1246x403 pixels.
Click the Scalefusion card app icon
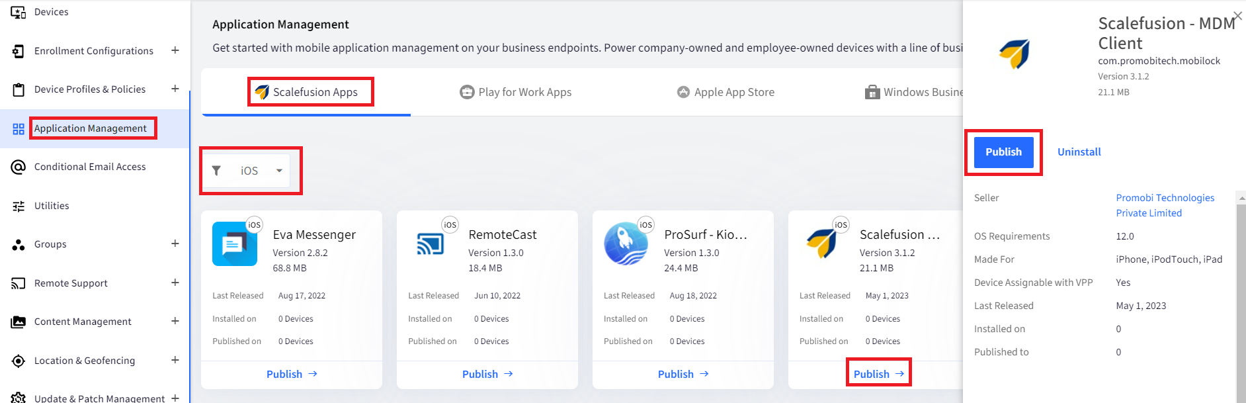click(821, 243)
